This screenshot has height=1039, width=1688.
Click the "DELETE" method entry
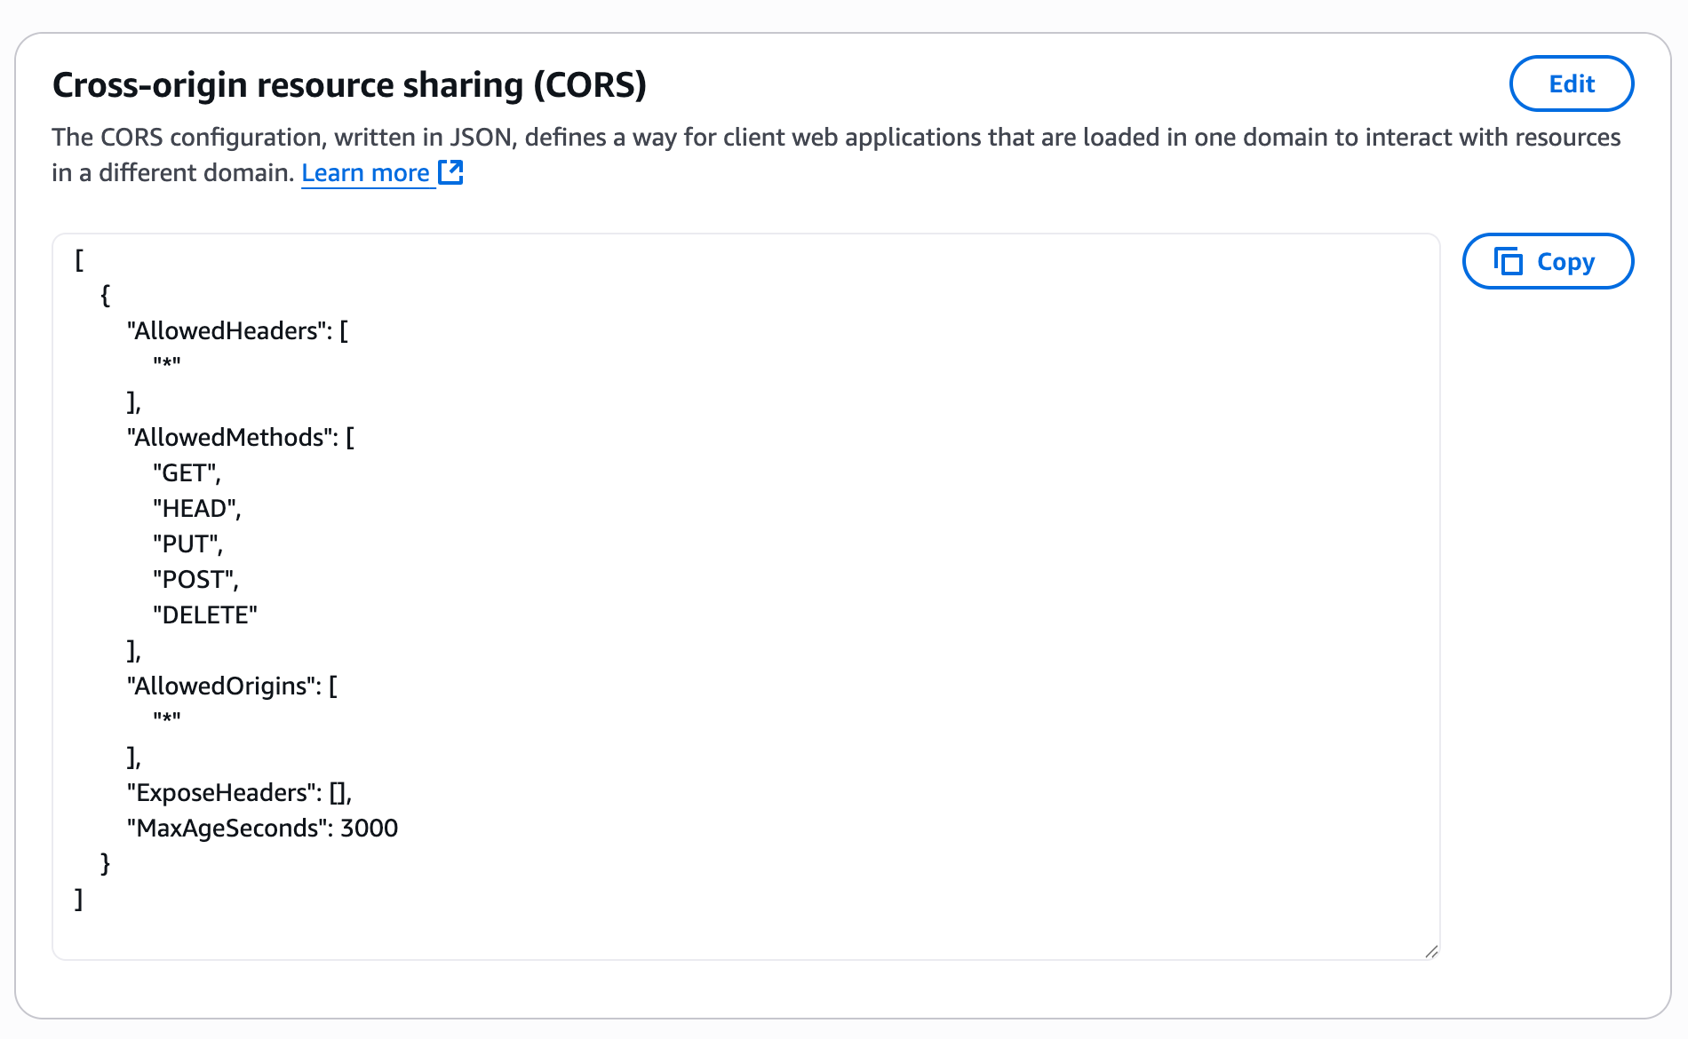[x=205, y=615]
